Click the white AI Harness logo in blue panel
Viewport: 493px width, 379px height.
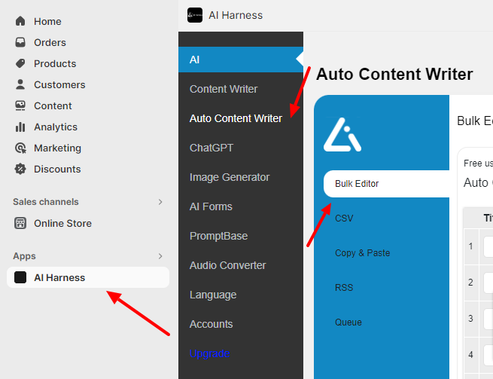(342, 134)
